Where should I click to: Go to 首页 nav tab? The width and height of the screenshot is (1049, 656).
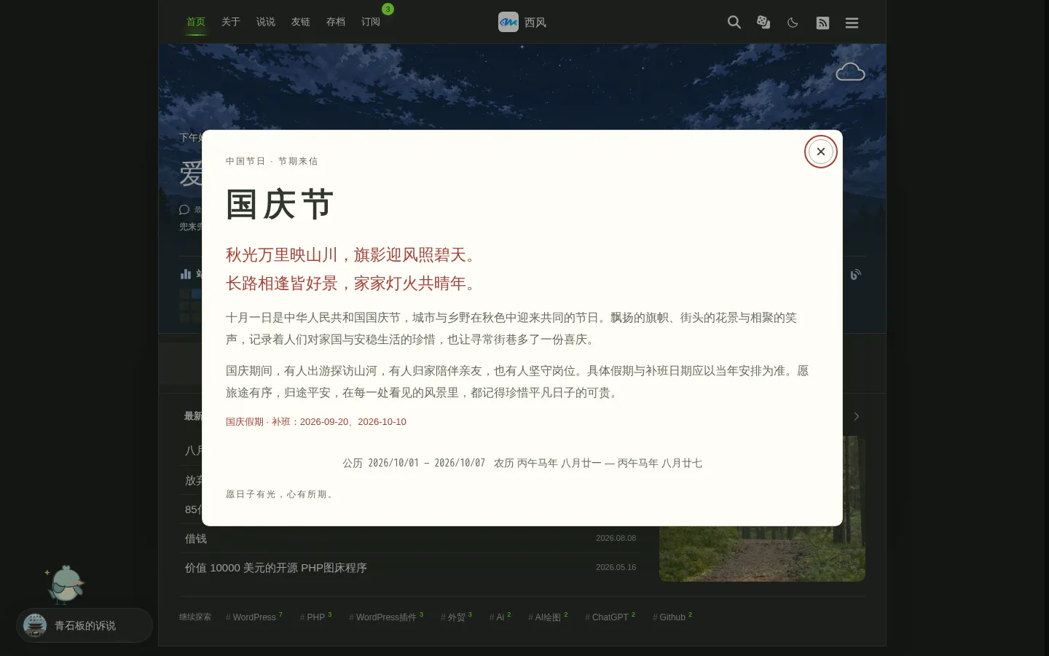click(x=196, y=22)
